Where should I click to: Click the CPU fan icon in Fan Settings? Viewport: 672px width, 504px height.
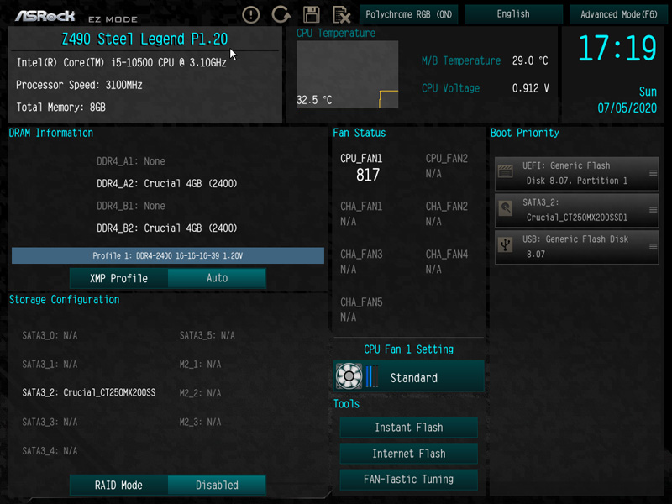(x=349, y=376)
